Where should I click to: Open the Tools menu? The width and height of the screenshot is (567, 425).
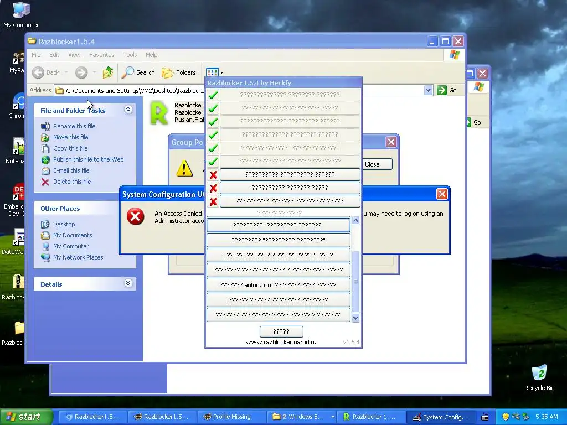(x=130, y=55)
